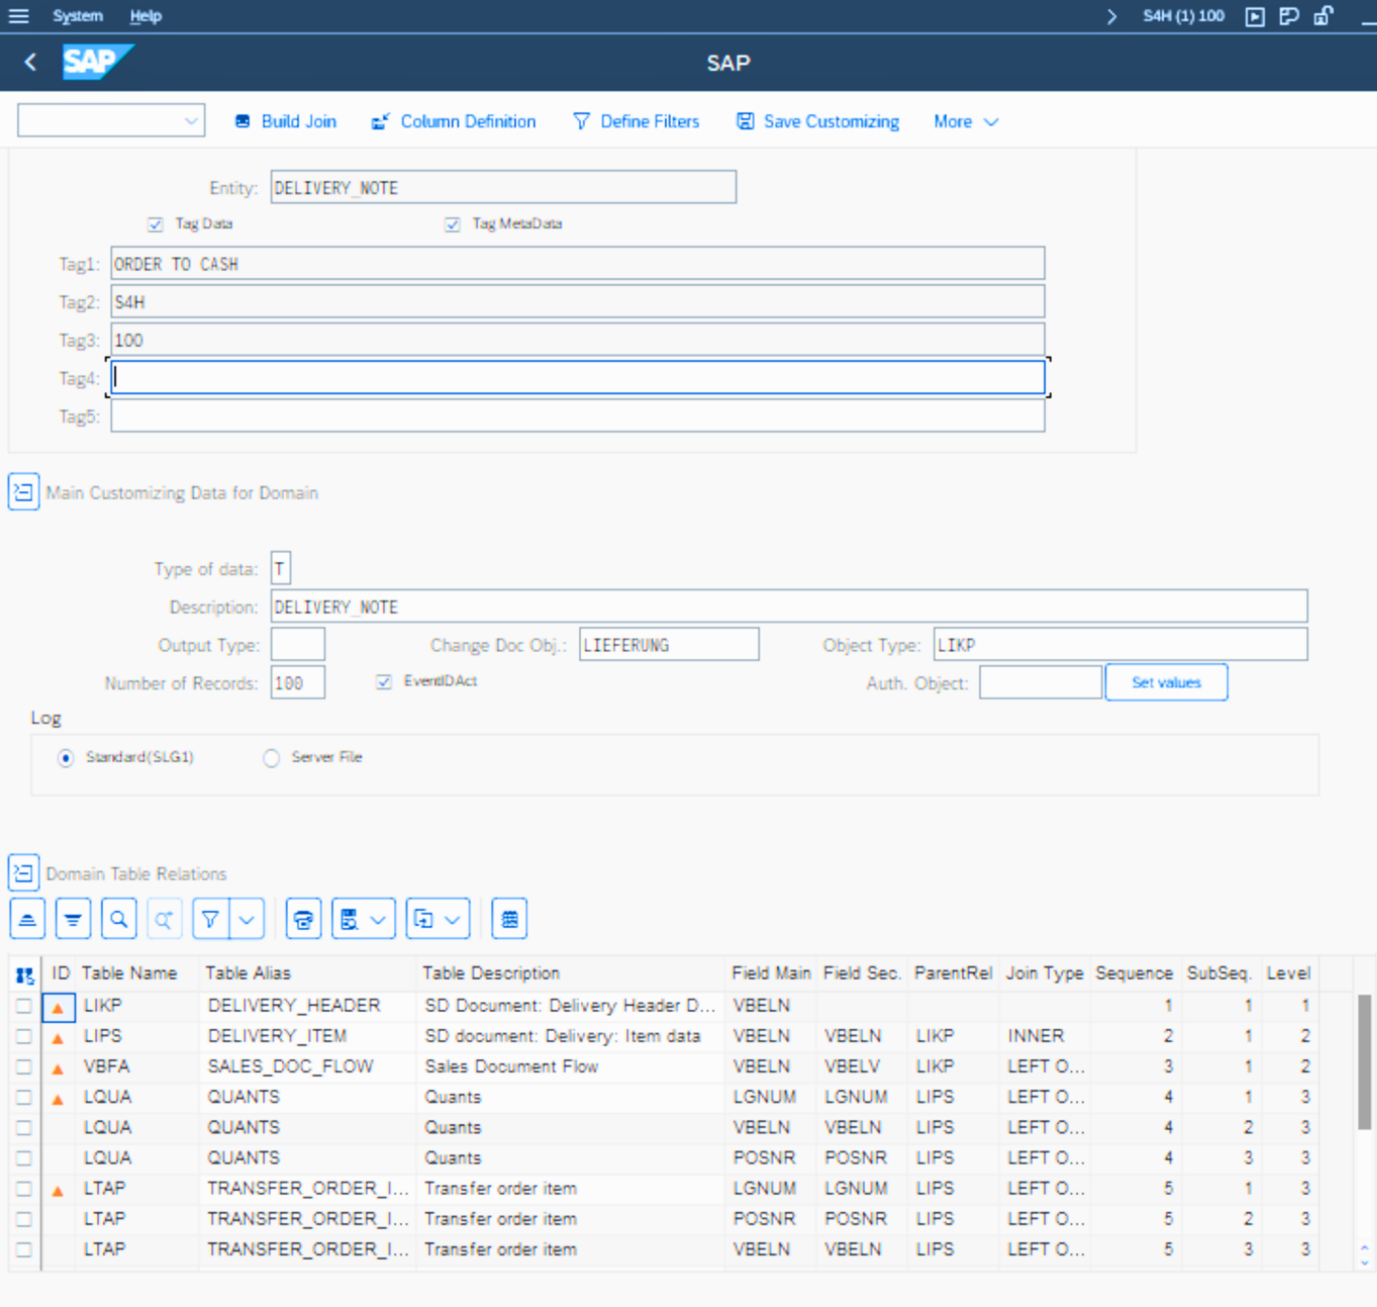The height and width of the screenshot is (1307, 1377).
Task: Open the table layout settings grid icon
Action: pos(509,919)
